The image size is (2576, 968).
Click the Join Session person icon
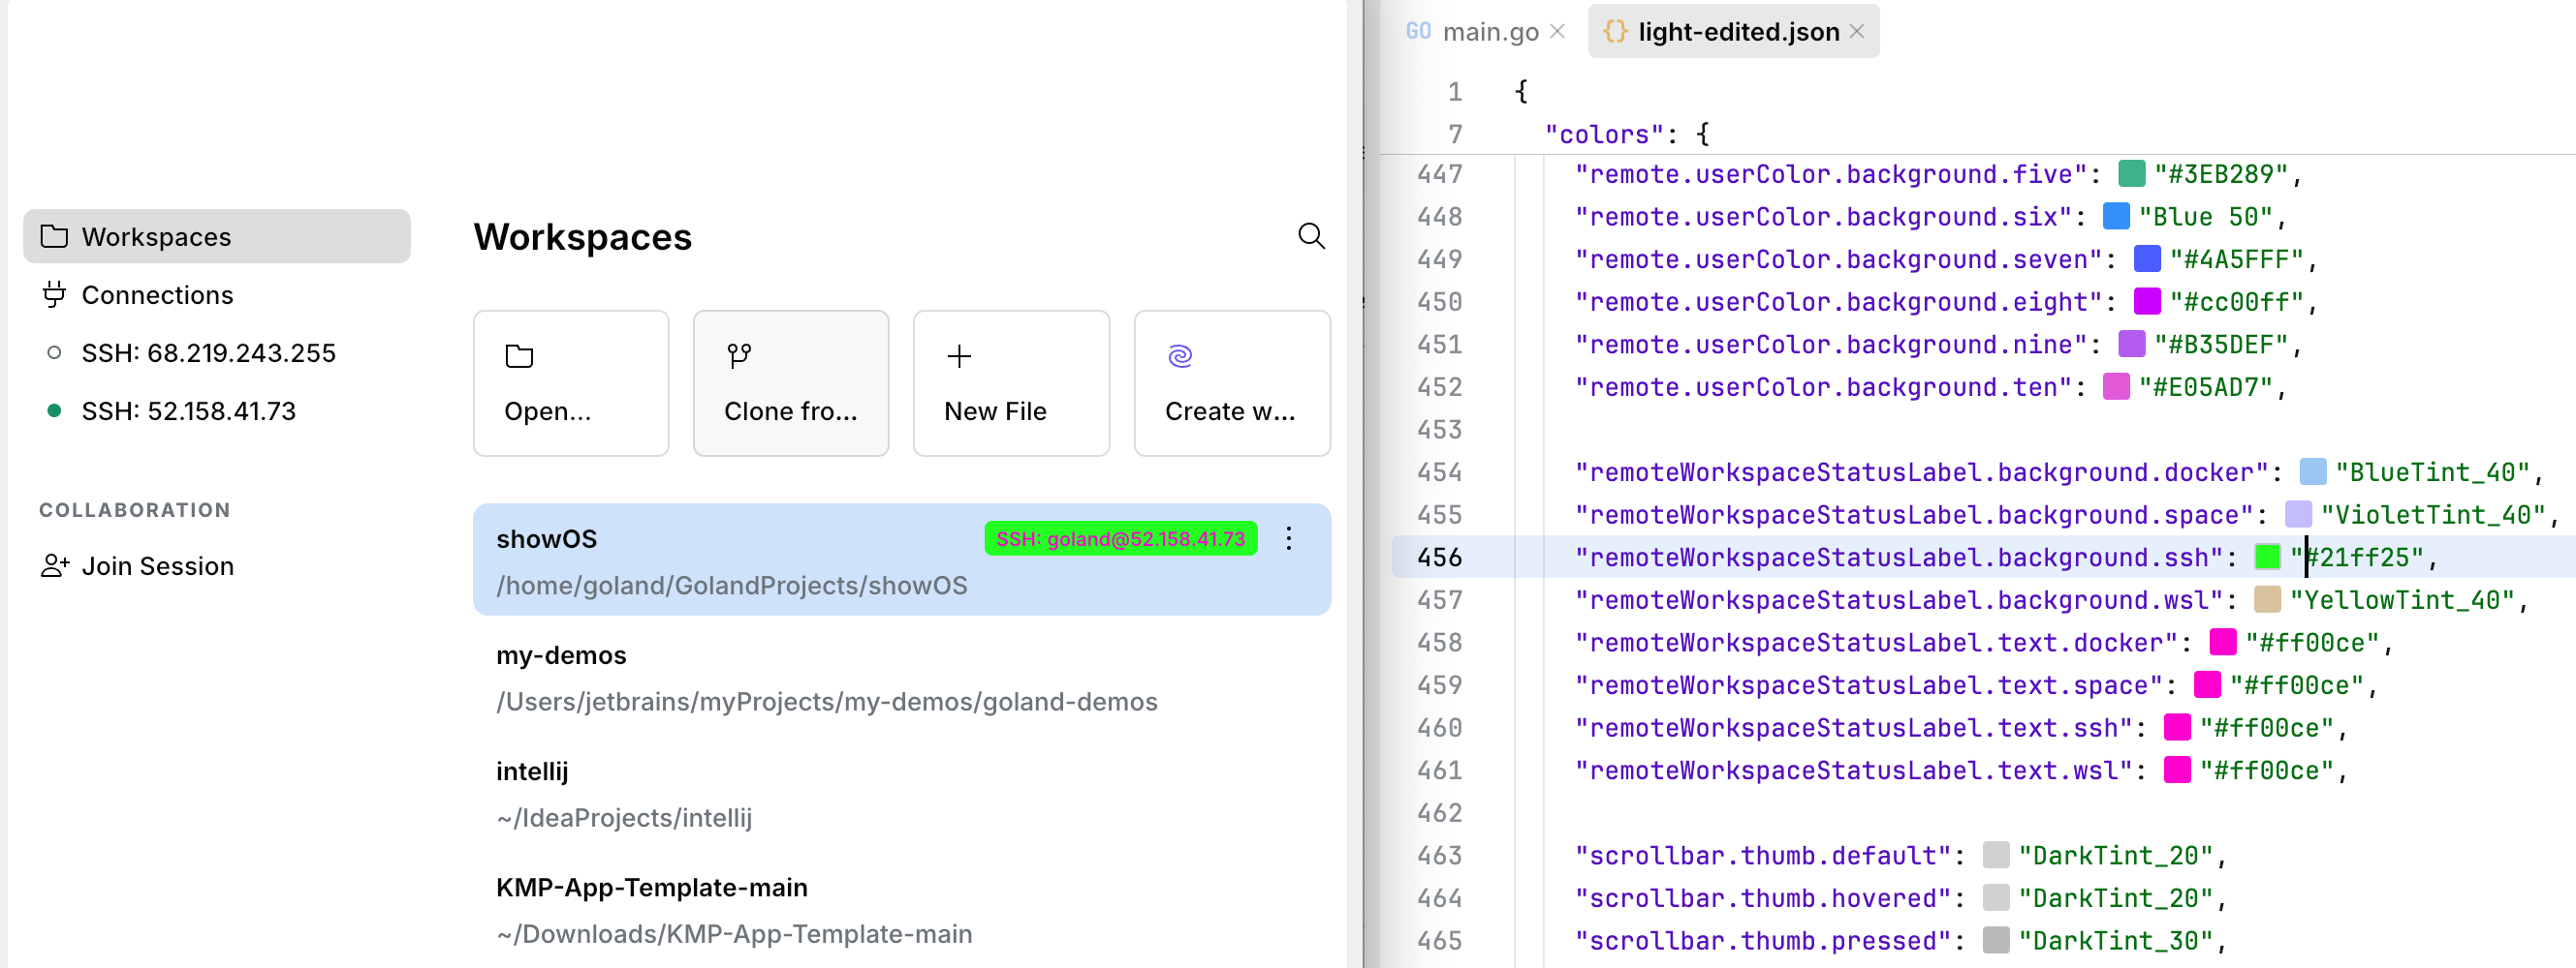coord(56,565)
